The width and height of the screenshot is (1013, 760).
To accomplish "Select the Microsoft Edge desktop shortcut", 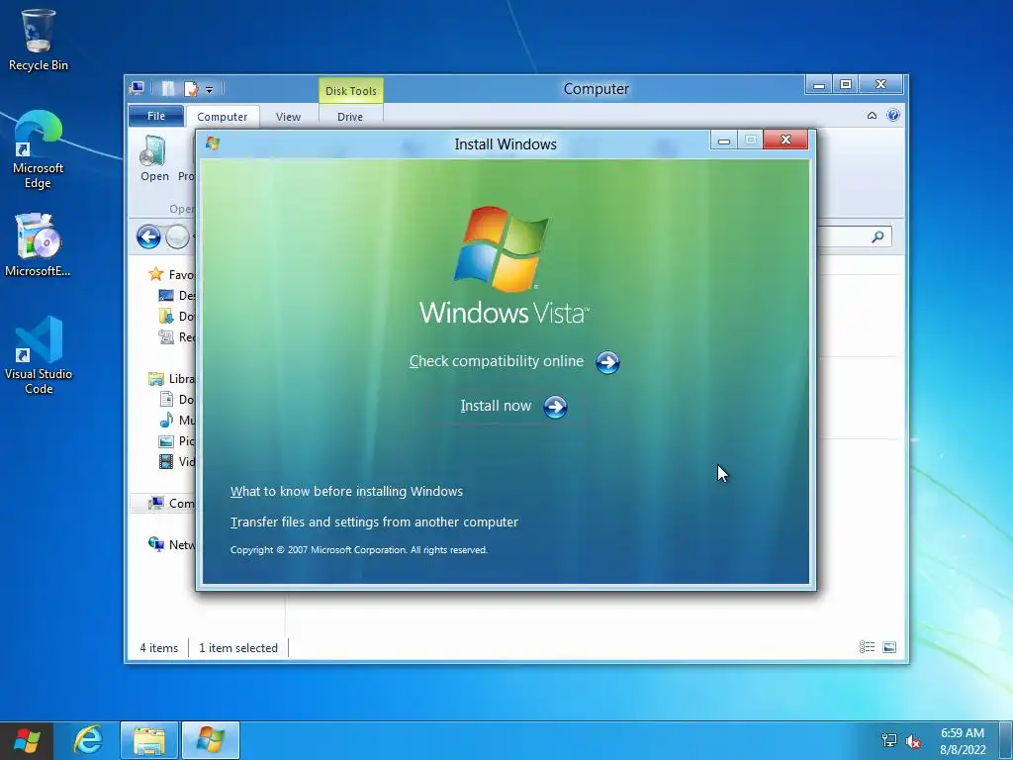I will tap(39, 149).
